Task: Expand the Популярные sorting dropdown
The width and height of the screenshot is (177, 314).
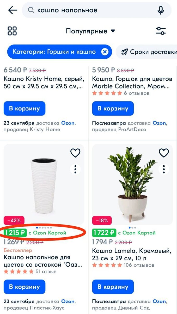Action: 90,31
